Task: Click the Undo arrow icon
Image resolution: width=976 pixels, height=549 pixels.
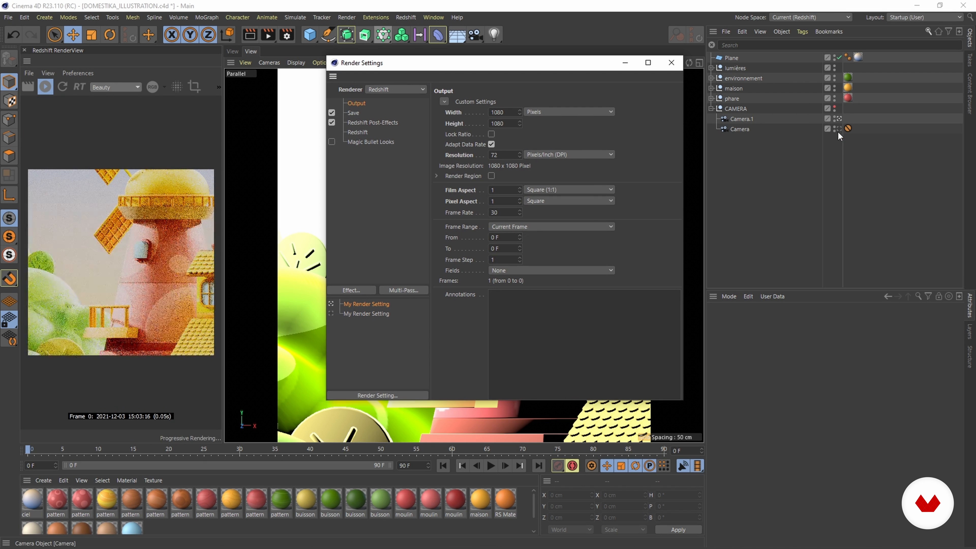Action: coord(14,35)
